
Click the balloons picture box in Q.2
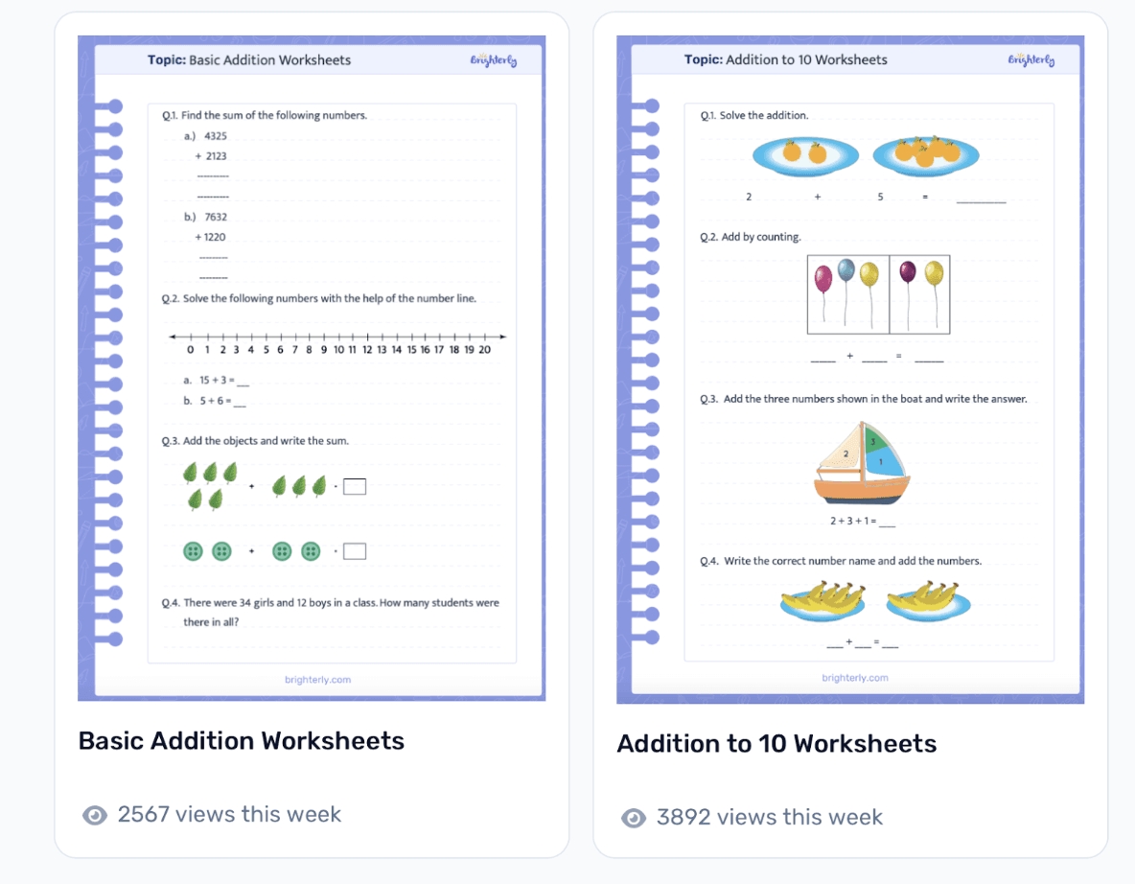click(x=878, y=293)
